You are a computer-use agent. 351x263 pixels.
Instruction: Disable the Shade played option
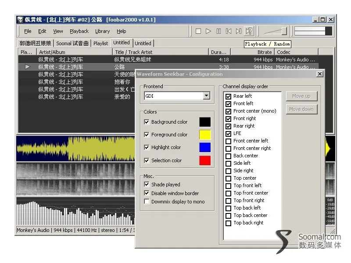147,184
